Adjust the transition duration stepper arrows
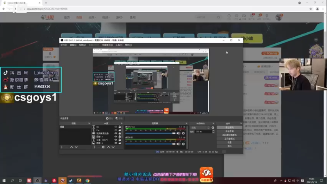The height and width of the screenshot is (184, 327). [x=213, y=132]
